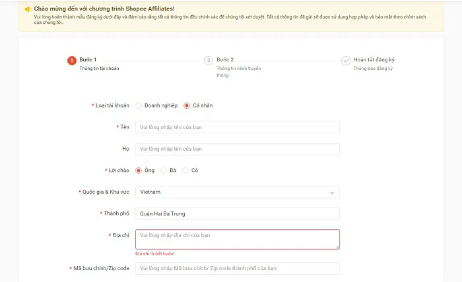Viewport: 462px width, 282px height.
Task: Click the 'Thông tin tài khoản' subtitle text
Action: 99,69
